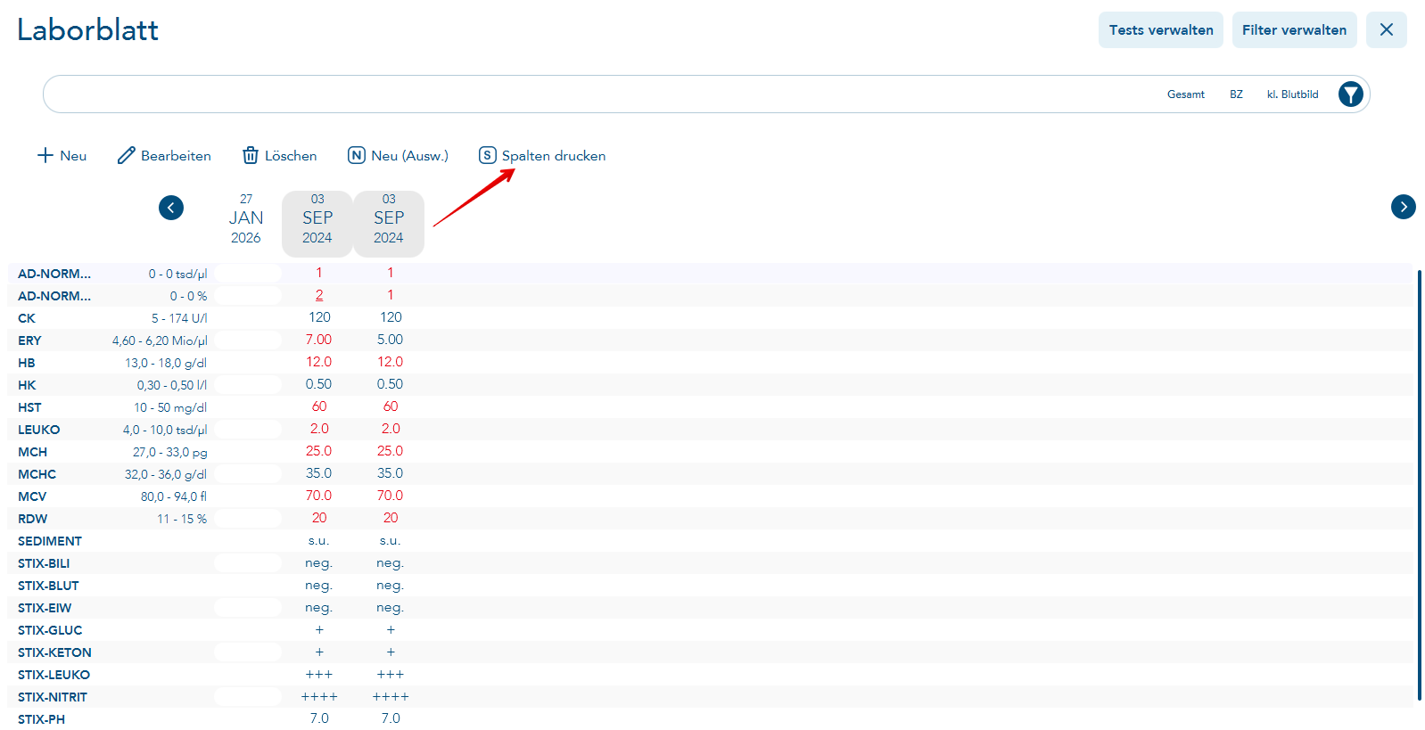1425x730 pixels.
Task: Close the Laborblatt dialog
Action: click(x=1386, y=30)
